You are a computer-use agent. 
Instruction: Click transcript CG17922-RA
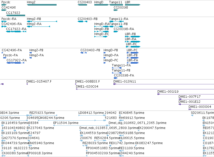16,29
